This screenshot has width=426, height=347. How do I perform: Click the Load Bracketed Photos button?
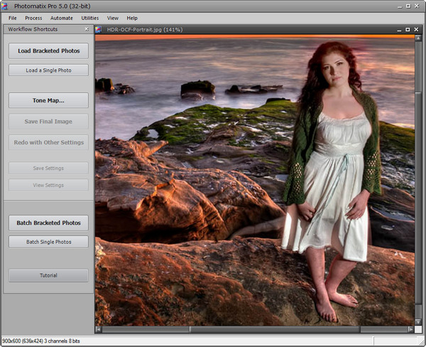point(49,50)
